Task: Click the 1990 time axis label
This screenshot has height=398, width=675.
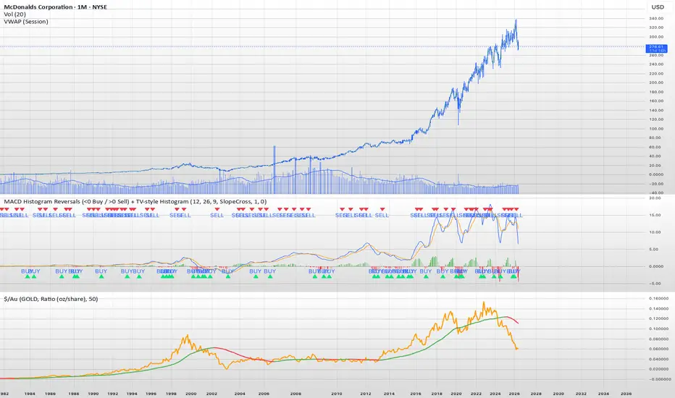Action: [93, 394]
